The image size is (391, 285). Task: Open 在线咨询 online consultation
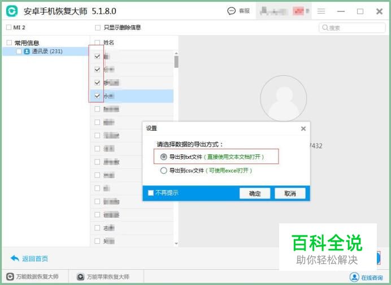(366, 277)
